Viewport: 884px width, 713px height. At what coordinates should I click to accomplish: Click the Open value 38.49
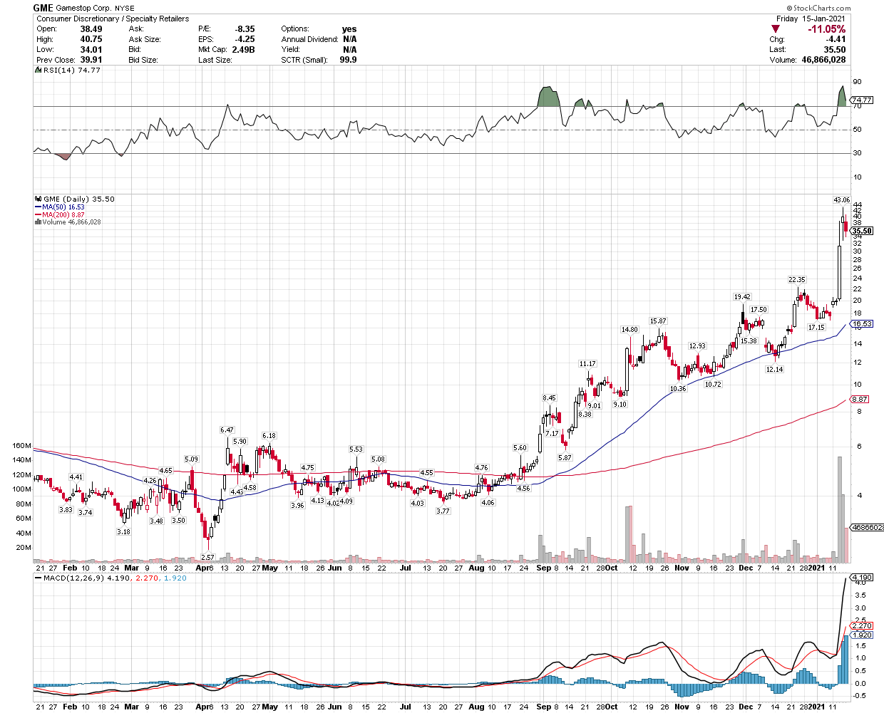tap(91, 29)
